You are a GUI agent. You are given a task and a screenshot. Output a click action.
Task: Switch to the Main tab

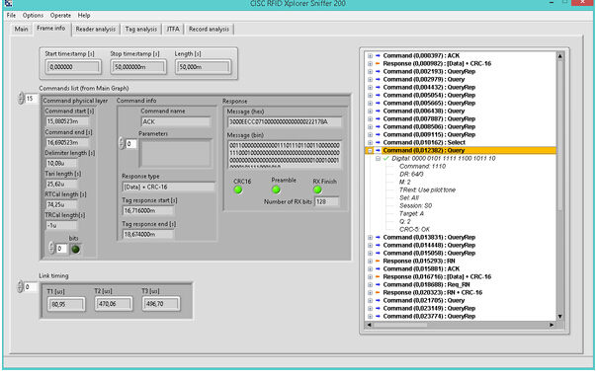click(22, 30)
